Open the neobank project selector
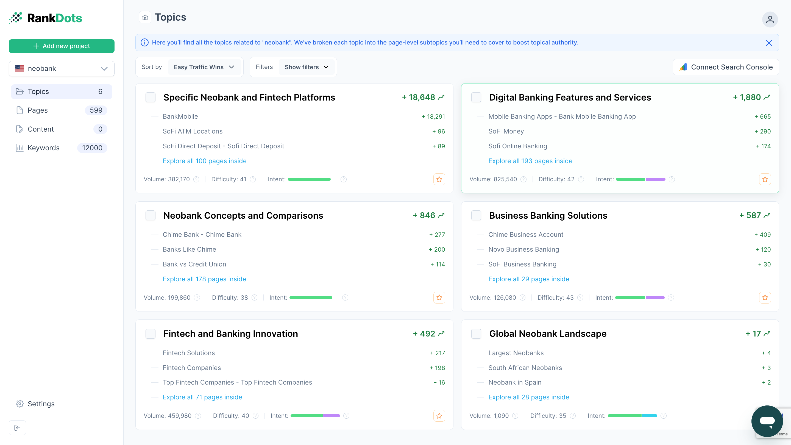 pyautogui.click(x=62, y=68)
